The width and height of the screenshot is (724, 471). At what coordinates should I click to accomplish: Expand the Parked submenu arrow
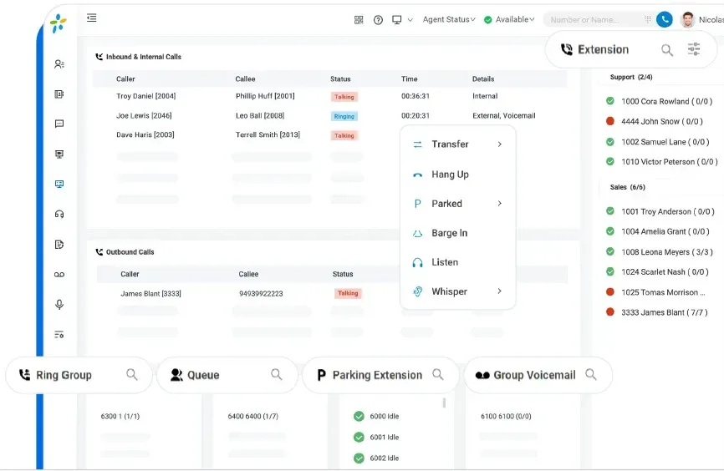(500, 204)
